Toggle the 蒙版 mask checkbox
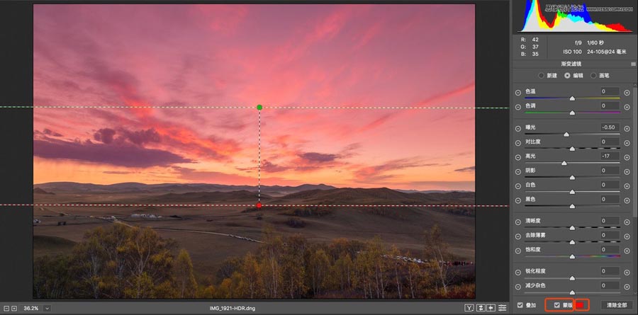The height and width of the screenshot is (315, 638). pos(557,305)
